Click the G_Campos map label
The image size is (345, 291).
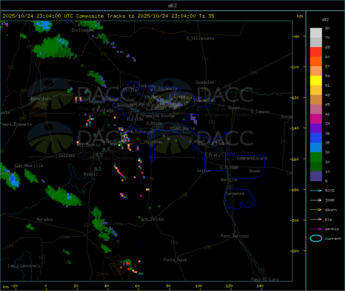[261, 112]
